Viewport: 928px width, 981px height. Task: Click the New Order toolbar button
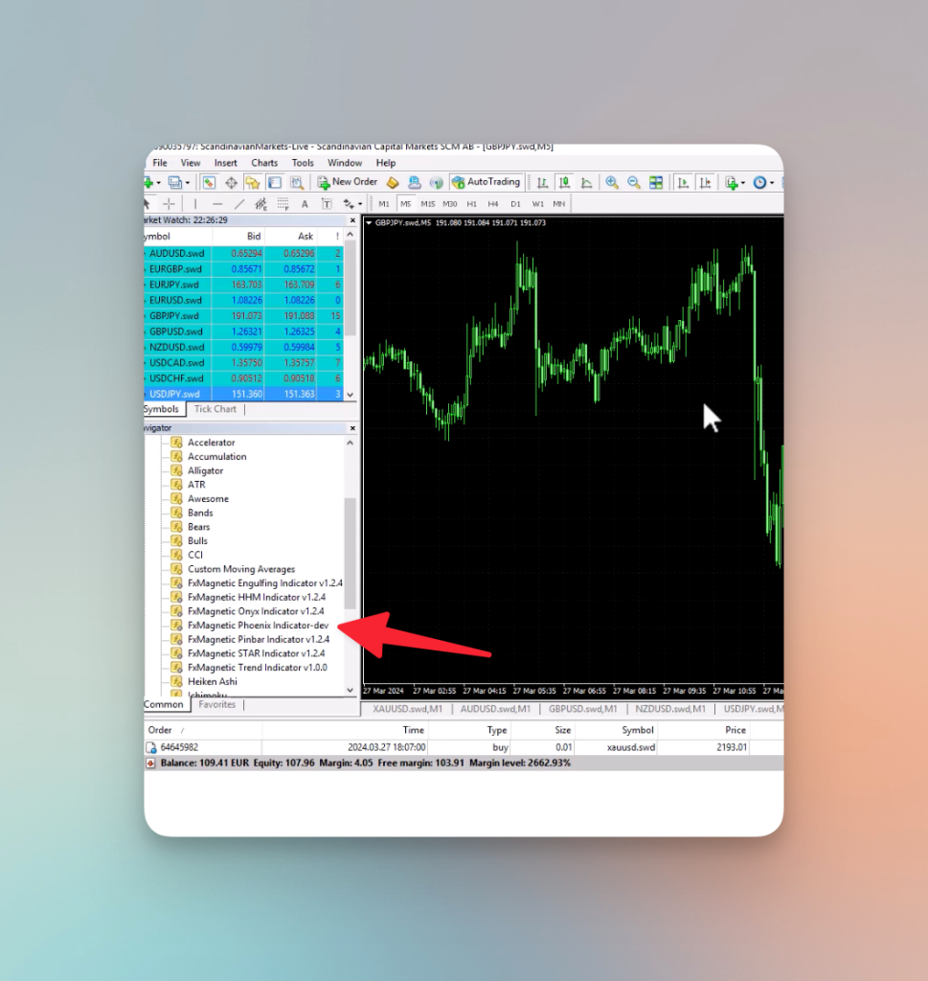pyautogui.click(x=348, y=182)
